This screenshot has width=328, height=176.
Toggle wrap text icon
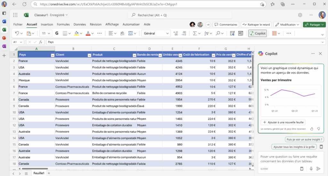[122, 33]
